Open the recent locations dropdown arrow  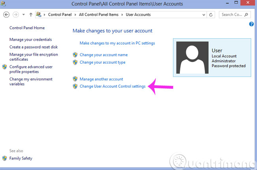(x=24, y=15)
